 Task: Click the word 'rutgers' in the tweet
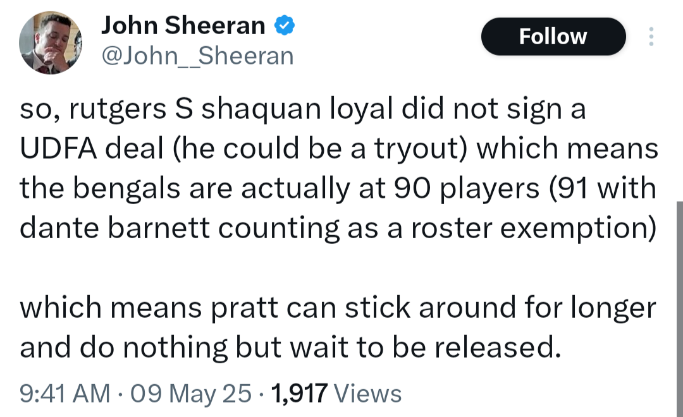coord(118,109)
